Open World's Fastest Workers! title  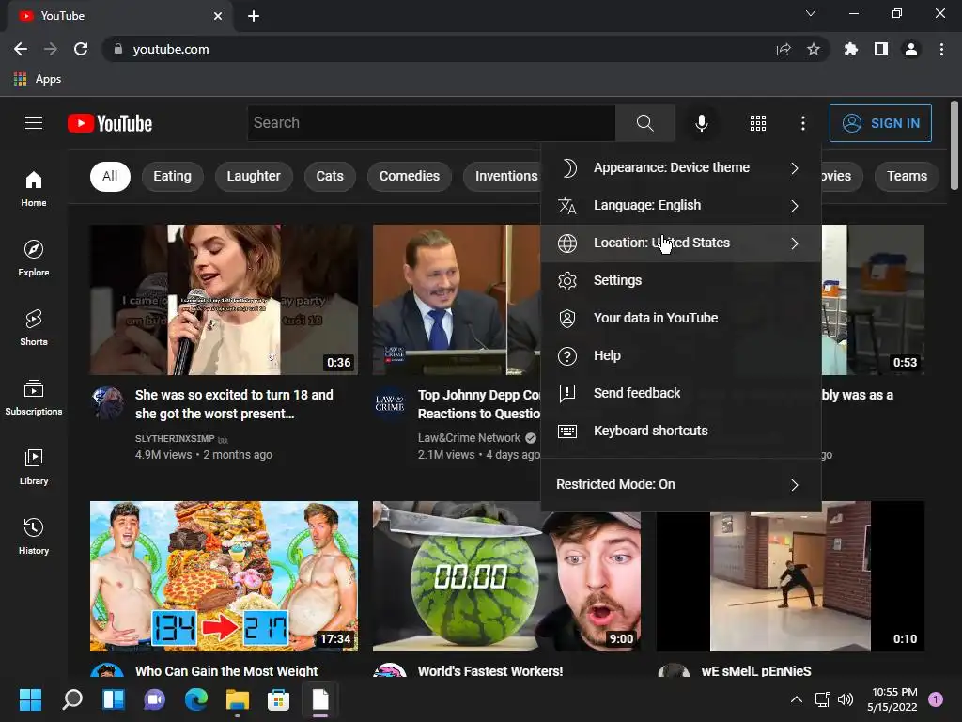[x=490, y=671]
